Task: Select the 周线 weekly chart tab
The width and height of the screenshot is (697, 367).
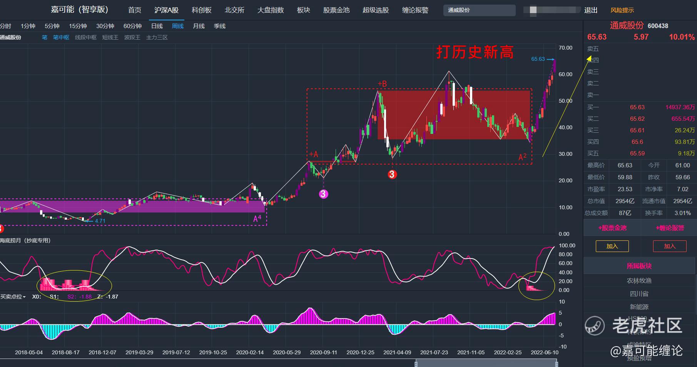Action: (x=178, y=26)
